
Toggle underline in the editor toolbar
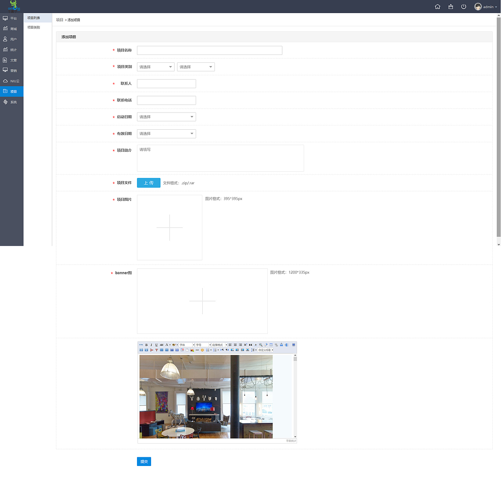[x=157, y=345]
